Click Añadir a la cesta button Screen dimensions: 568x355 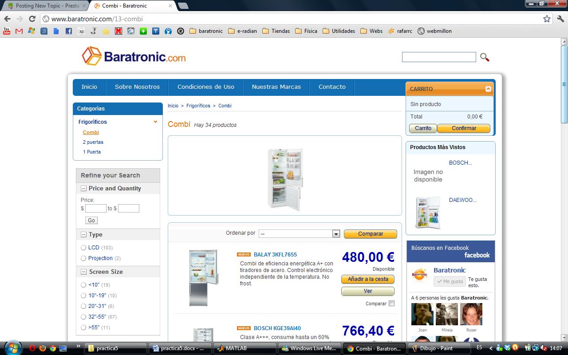coord(368,279)
